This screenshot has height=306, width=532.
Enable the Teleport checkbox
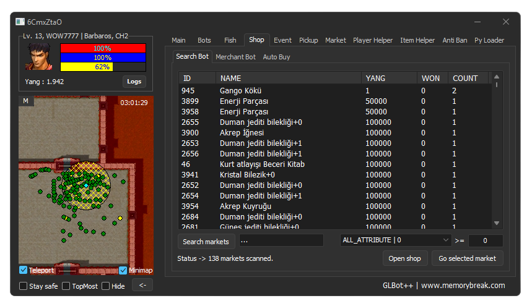[x=23, y=270]
